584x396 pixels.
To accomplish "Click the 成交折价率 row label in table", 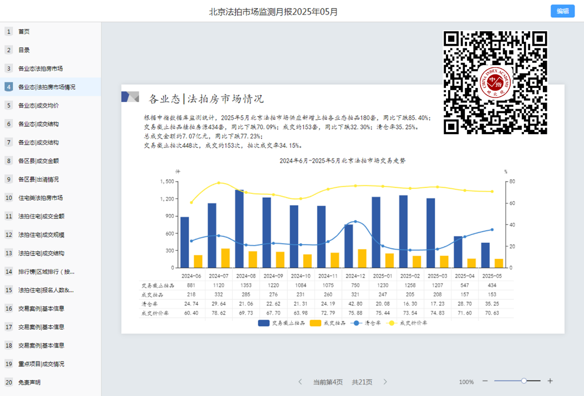I will click(x=155, y=314).
